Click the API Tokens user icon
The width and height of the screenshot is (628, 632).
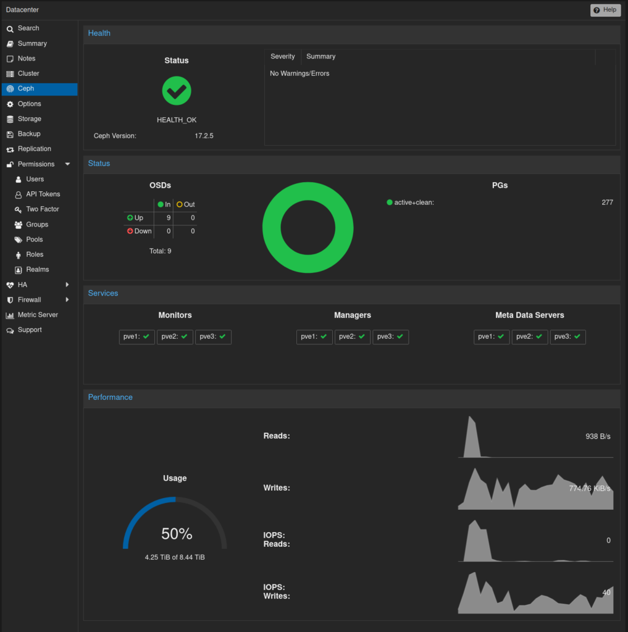click(x=18, y=194)
